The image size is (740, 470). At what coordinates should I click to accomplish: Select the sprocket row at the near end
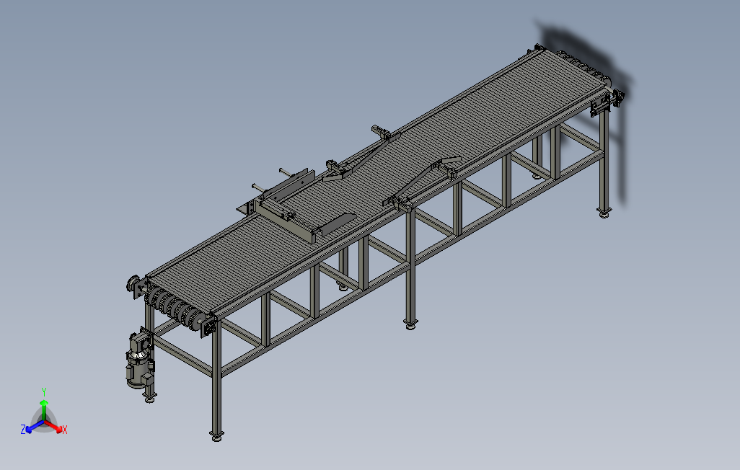pyautogui.click(x=175, y=307)
